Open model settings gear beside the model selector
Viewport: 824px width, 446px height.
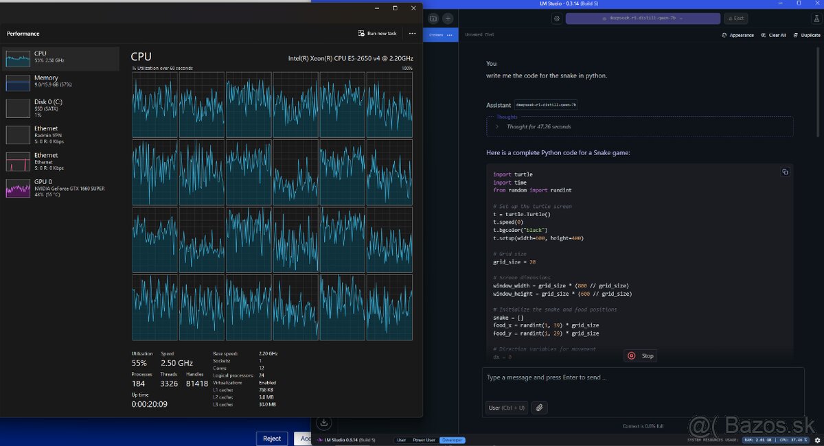click(556, 19)
